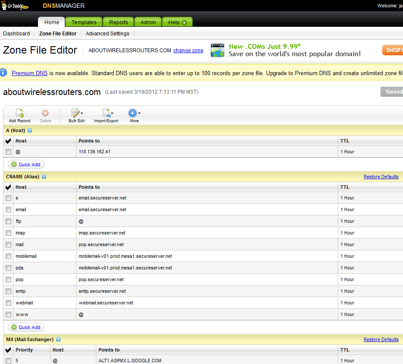This screenshot has width=403, height=364.
Task: Open the Reports tab
Action: [x=118, y=22]
